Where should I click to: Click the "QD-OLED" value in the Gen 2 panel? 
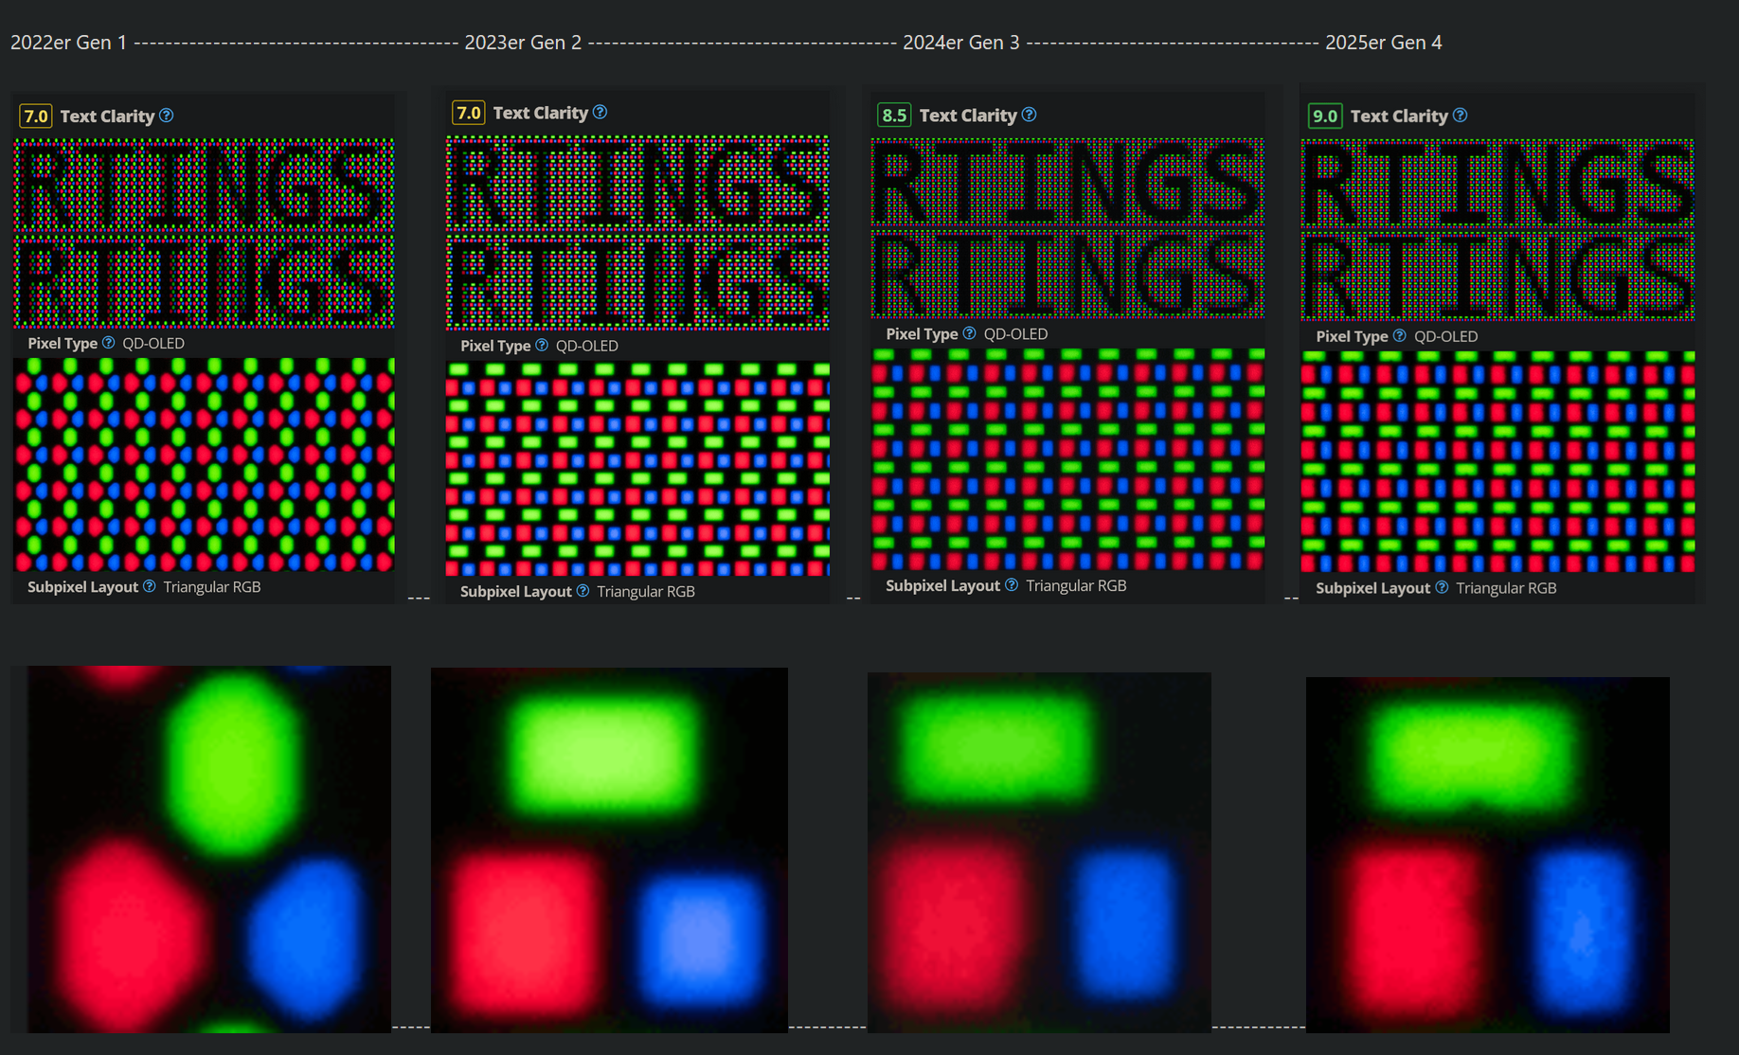[x=587, y=346]
